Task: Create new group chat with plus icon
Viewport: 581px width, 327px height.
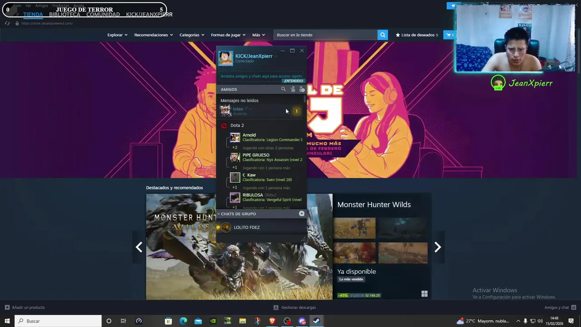Action: (x=302, y=213)
